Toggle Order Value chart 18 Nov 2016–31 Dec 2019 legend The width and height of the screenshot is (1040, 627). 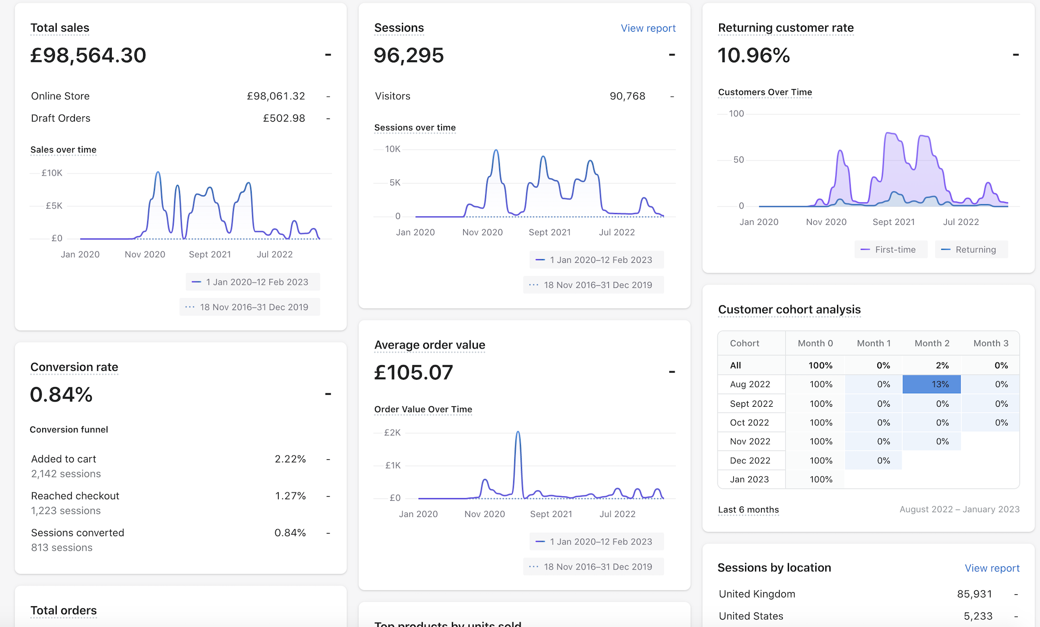pyautogui.click(x=593, y=567)
